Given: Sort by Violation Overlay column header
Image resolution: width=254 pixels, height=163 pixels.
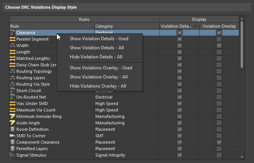Looking at the screenshot, I should pos(219,26).
